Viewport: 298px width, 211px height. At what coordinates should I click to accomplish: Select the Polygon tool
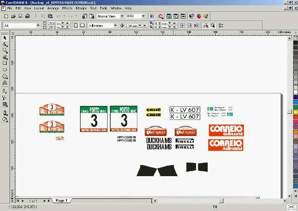(5, 76)
